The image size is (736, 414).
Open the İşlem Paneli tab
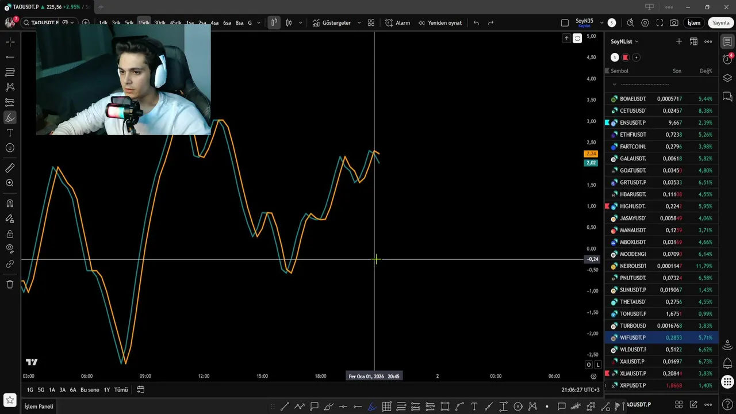pyautogui.click(x=39, y=407)
